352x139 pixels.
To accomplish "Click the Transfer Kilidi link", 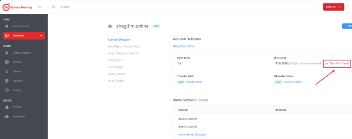I will click(194, 82).
